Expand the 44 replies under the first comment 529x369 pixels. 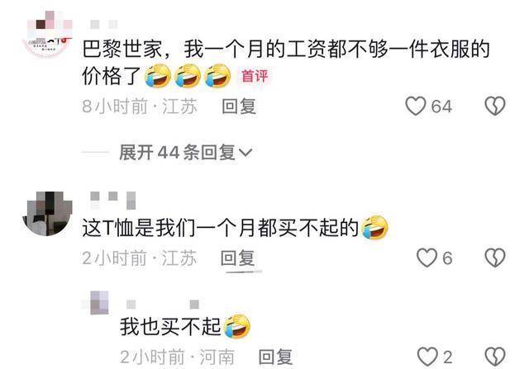tap(185, 153)
